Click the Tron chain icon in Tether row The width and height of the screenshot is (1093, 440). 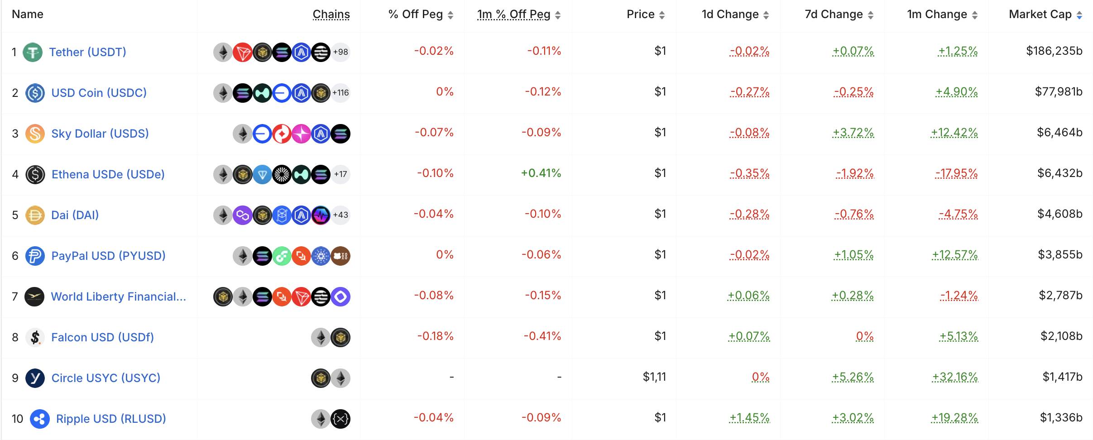242,52
